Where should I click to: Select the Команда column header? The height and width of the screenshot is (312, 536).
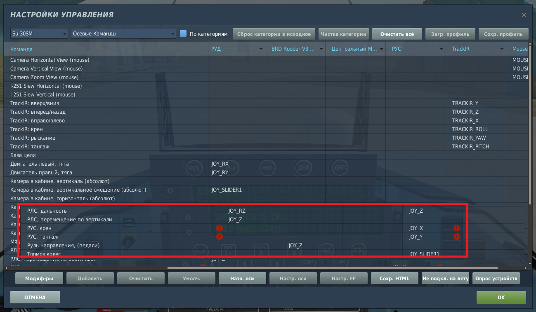tap(106, 49)
